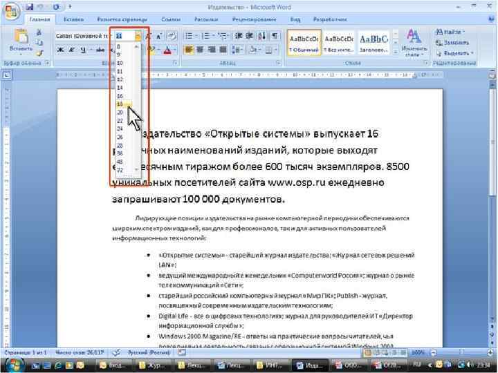Click the vertical scrollbar
The width and height of the screenshot is (498, 373).
[492, 203]
